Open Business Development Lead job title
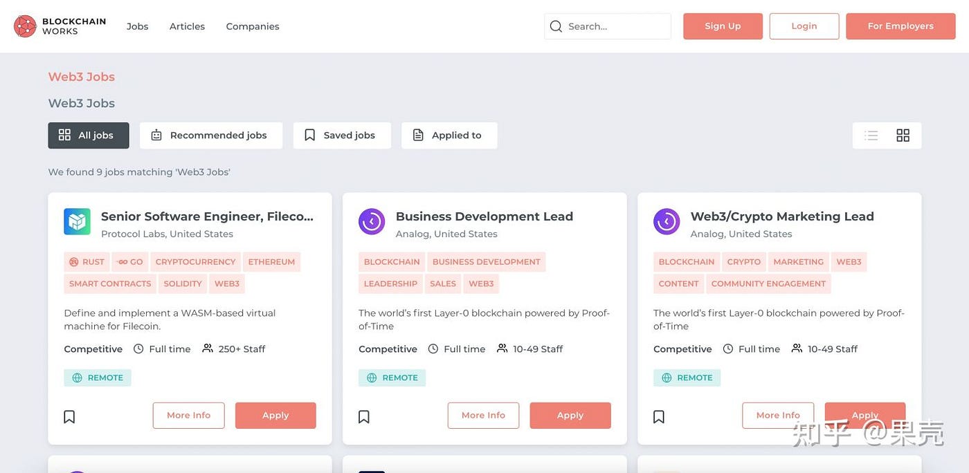The image size is (969, 473). (x=484, y=216)
